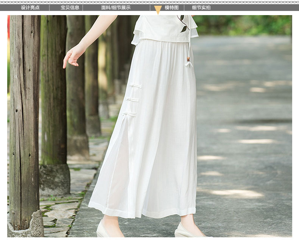The image size is (299, 240).
Task: Click the top frog button on the skirt
Action: (x=135, y=86)
